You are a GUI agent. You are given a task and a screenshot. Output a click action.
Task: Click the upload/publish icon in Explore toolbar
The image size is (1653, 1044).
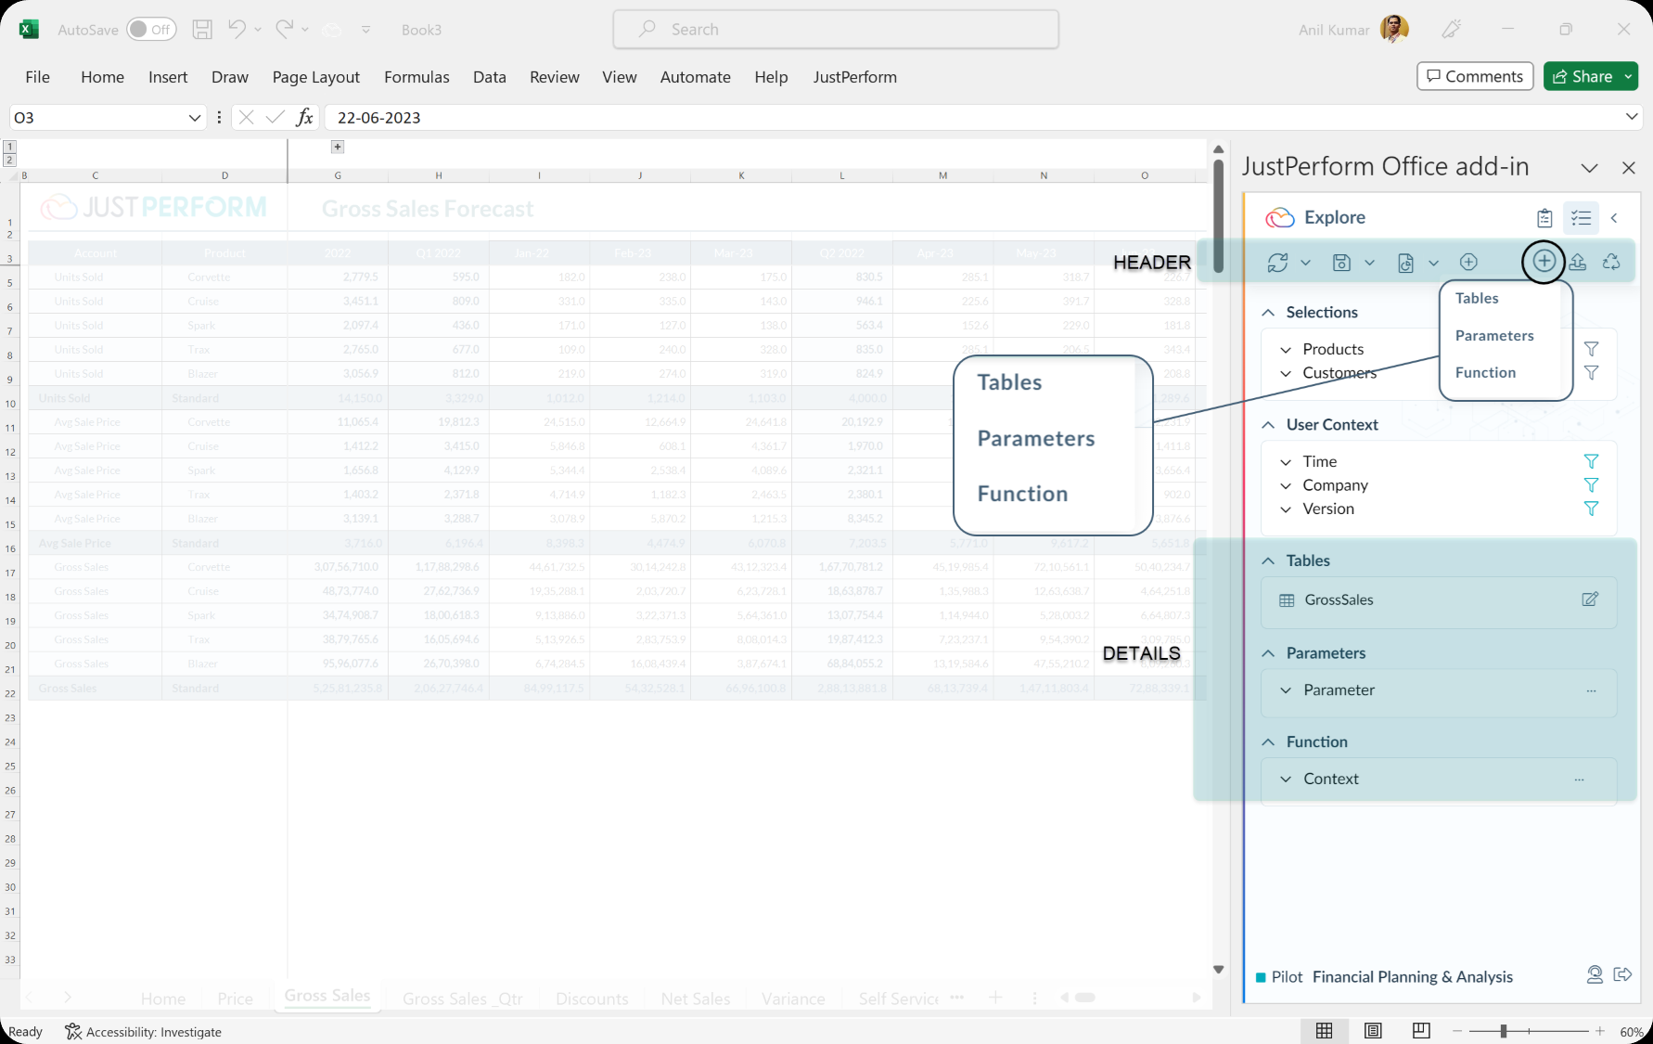tap(1578, 263)
